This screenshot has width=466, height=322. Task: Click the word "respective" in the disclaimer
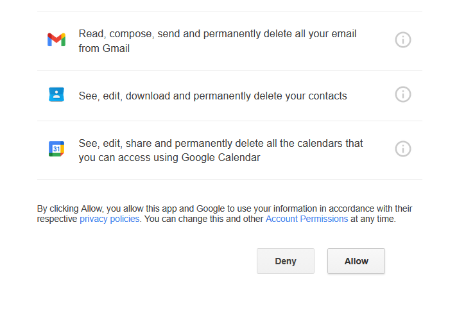(57, 219)
